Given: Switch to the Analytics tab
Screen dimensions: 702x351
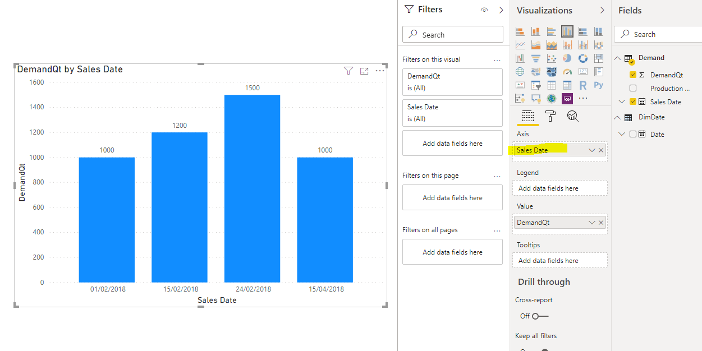Looking at the screenshot, I should 572,116.
